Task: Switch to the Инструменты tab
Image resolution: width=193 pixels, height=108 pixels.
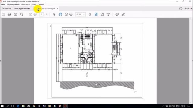Action: 22,9
